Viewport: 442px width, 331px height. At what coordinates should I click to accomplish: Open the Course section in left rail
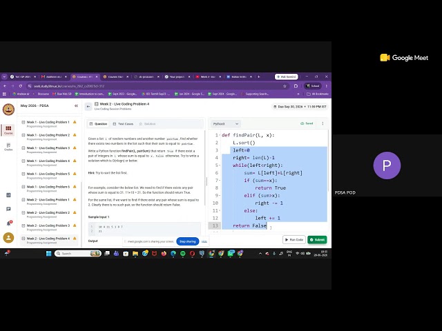[8, 130]
